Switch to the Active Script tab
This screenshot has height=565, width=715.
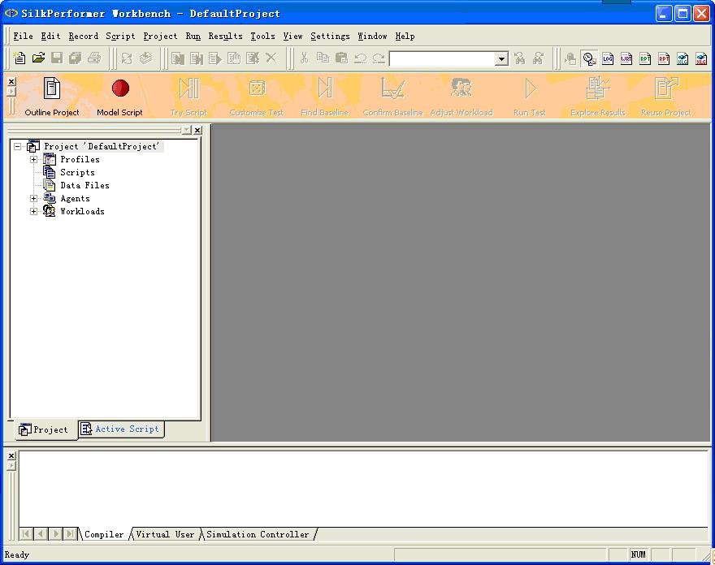point(121,429)
